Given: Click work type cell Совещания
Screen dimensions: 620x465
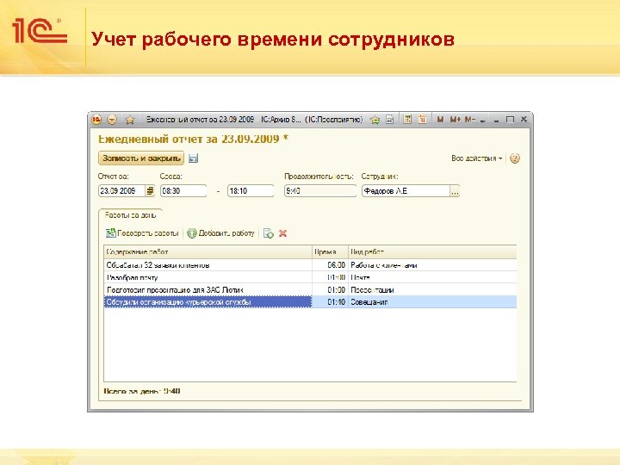Looking at the screenshot, I should [432, 302].
